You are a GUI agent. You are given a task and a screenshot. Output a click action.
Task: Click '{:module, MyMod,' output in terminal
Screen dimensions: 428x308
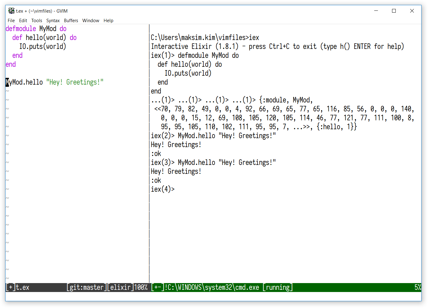click(286, 100)
